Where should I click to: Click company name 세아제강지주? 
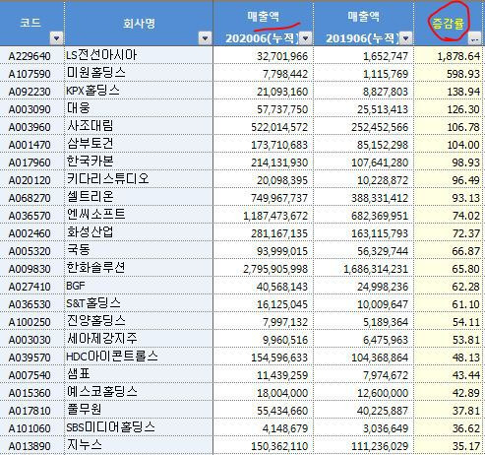coord(102,338)
